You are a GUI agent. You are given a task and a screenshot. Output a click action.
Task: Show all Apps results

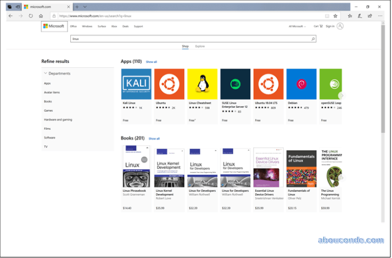(151, 62)
